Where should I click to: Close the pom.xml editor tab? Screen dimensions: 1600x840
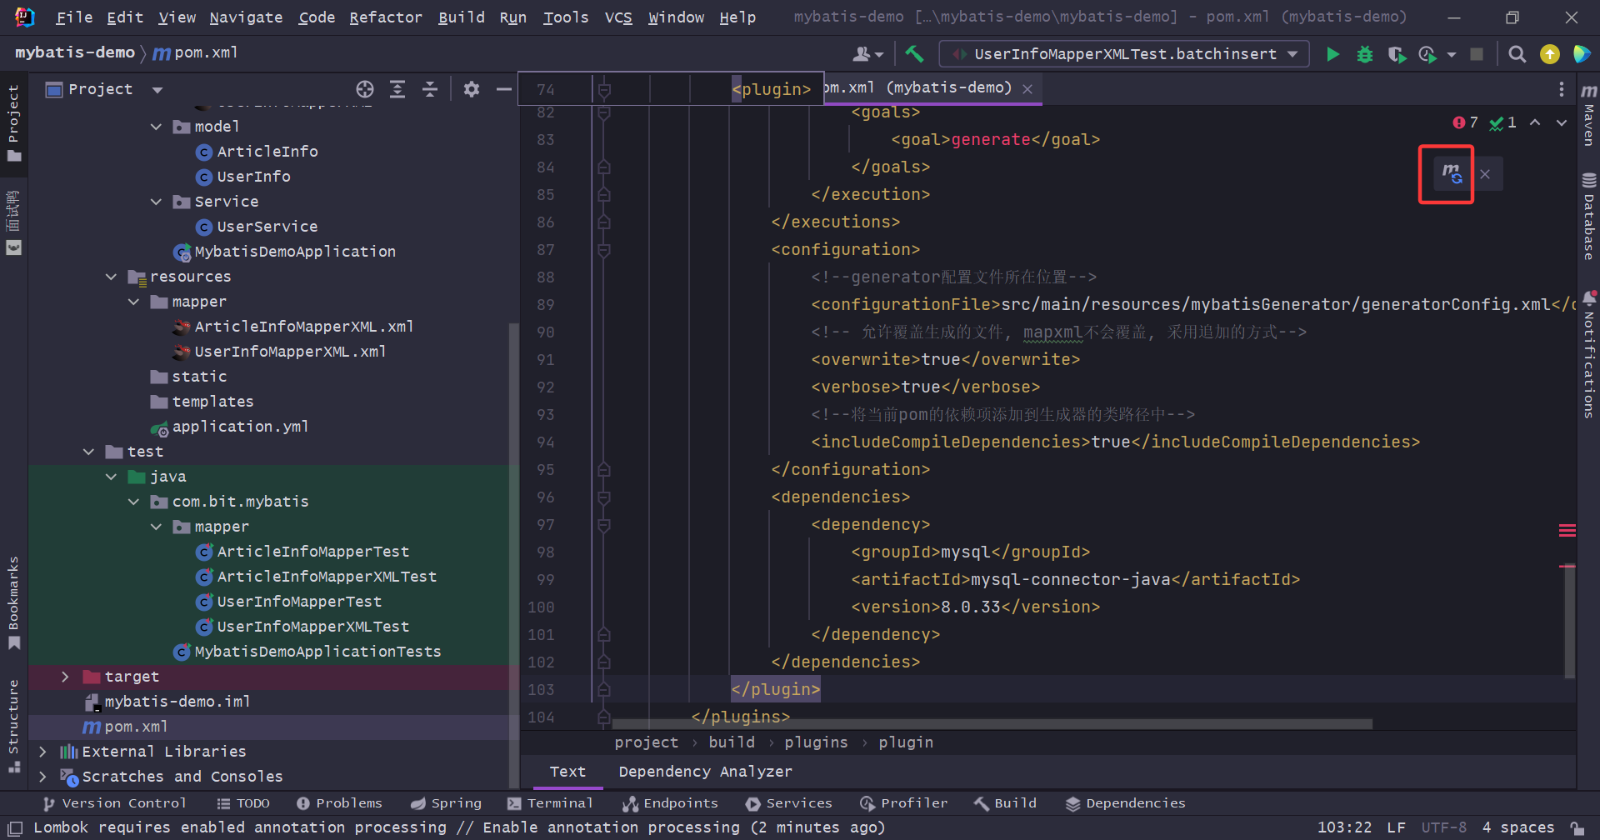1027,89
